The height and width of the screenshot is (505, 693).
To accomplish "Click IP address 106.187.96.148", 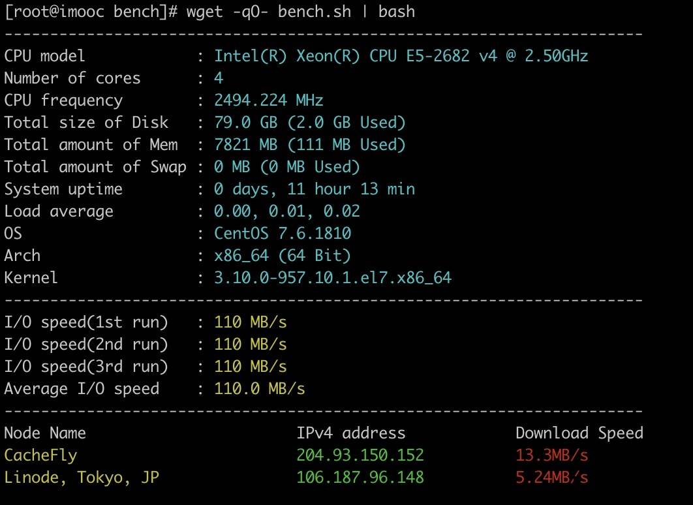I will pos(360,478).
